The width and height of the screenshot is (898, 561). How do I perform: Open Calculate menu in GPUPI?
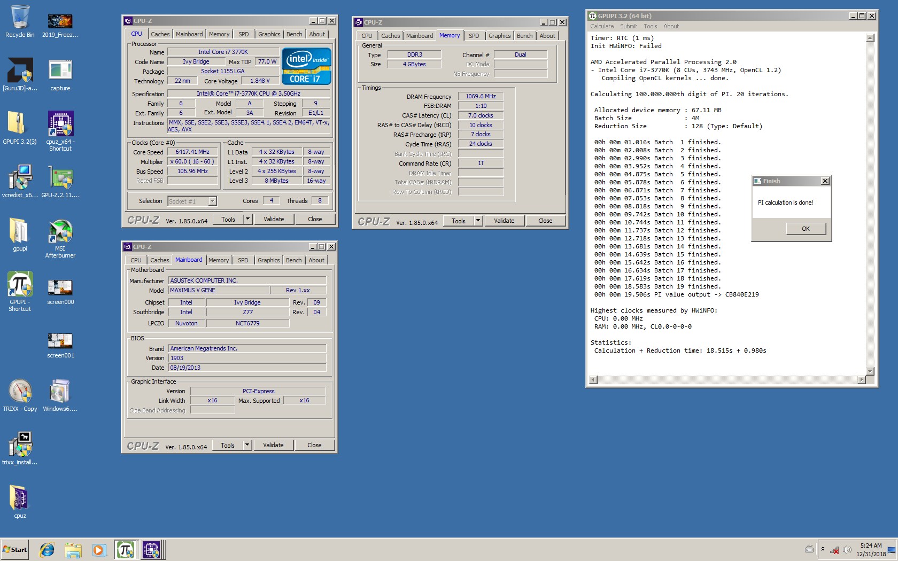(602, 26)
